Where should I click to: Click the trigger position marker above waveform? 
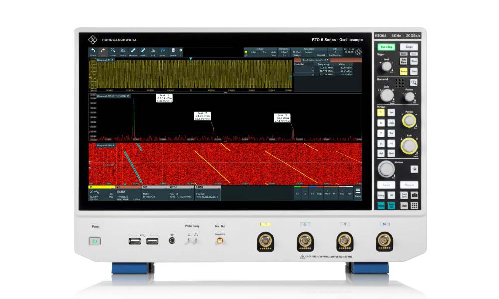click(x=190, y=59)
